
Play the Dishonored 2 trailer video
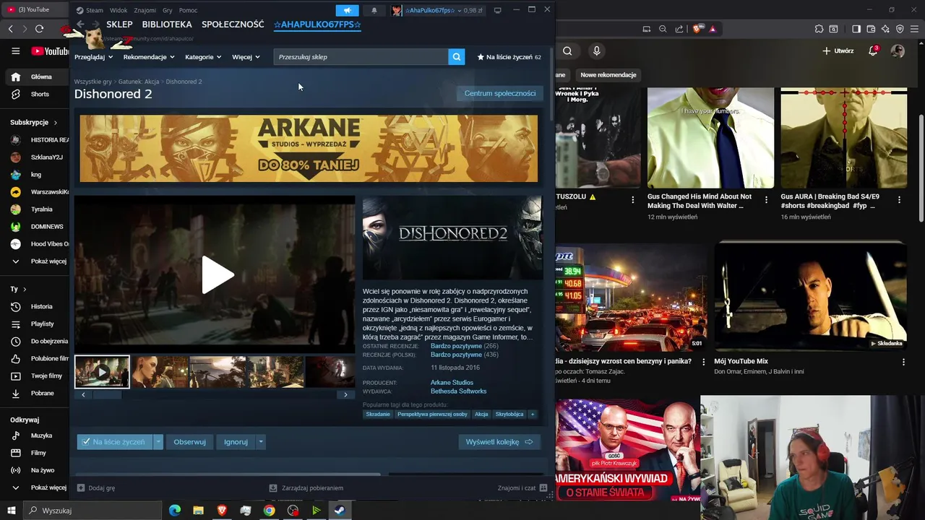218,274
